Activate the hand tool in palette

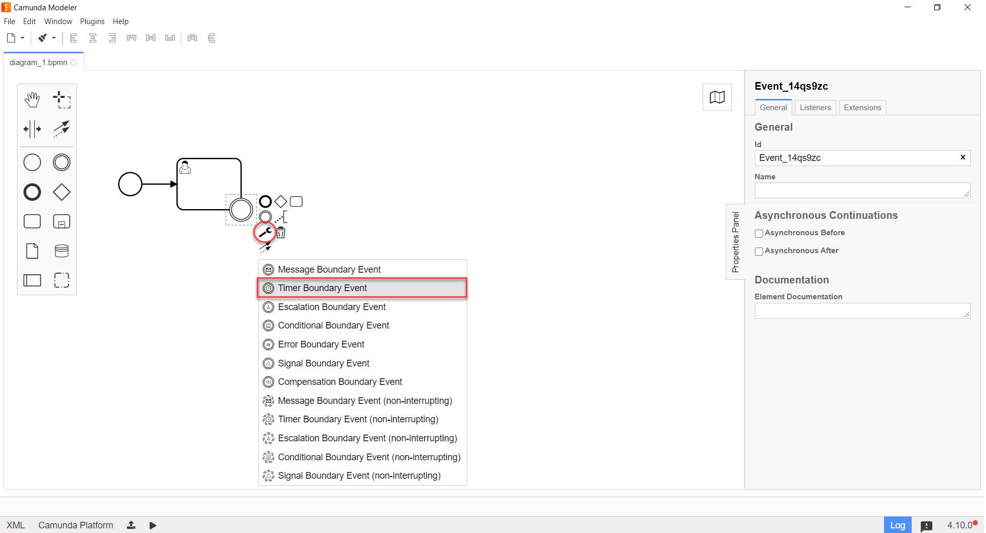coord(32,99)
